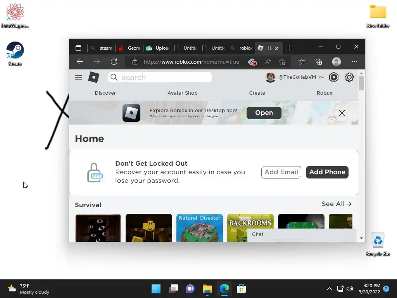
Task: Close the active Roblox Home tab
Action: (x=276, y=48)
